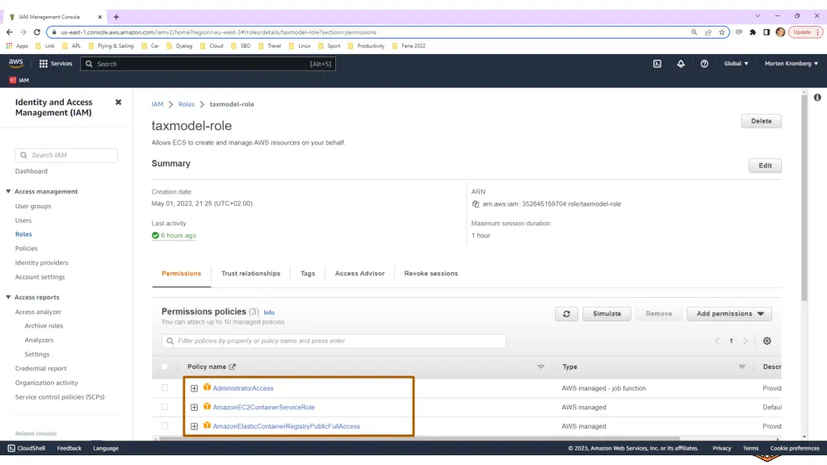Open the help question mark icon
The image size is (827, 465).
tap(704, 64)
